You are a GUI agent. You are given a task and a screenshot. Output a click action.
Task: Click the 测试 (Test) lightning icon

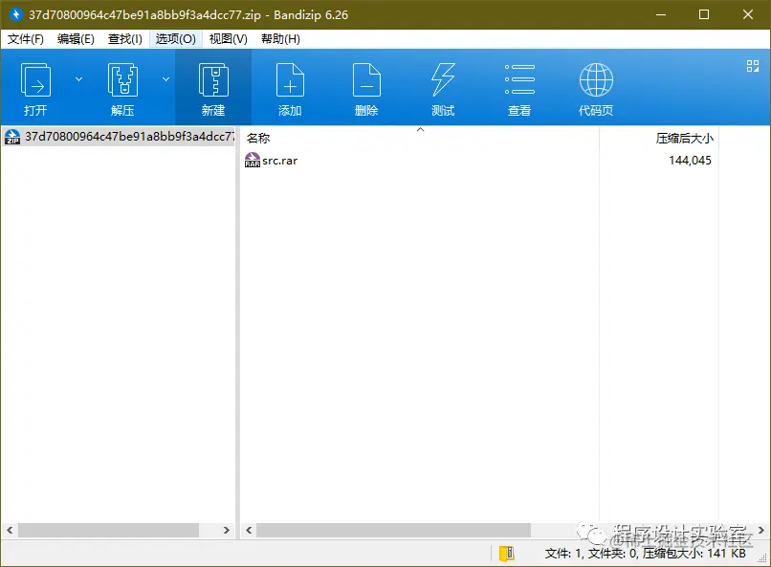[443, 79]
